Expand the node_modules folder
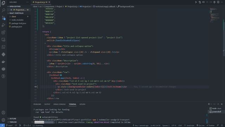225x127 pixels. point(19,20)
